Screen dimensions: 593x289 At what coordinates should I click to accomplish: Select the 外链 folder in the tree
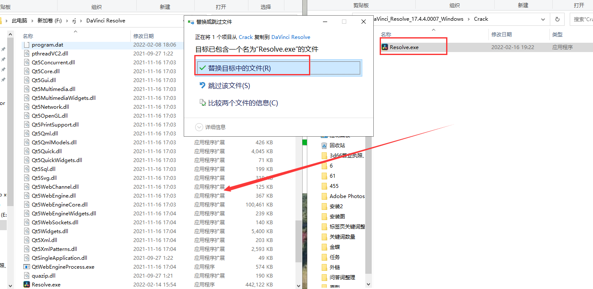[x=335, y=267]
